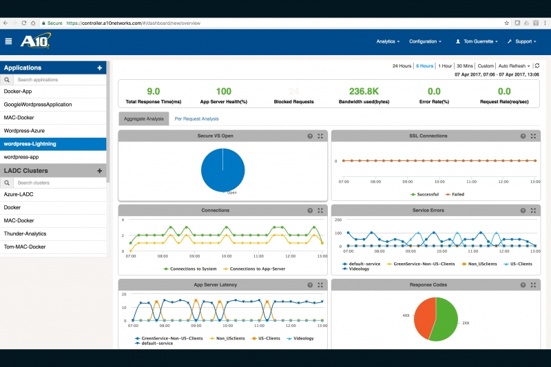Viewport: 551px width, 367px height.
Task: Expand SSL Connections panel fullscreen
Action: pyautogui.click(x=533, y=136)
